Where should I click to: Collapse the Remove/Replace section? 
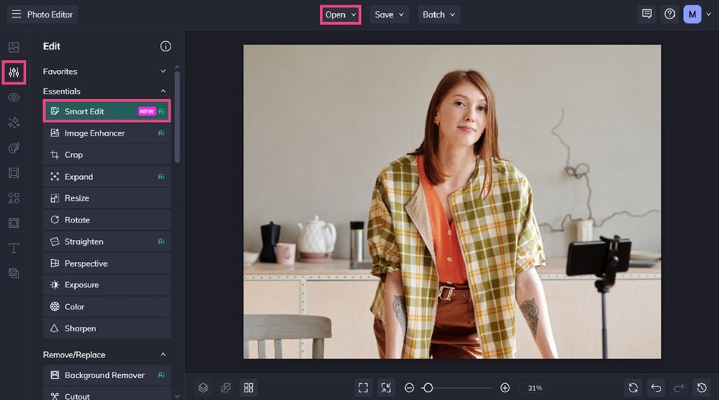[x=163, y=354]
